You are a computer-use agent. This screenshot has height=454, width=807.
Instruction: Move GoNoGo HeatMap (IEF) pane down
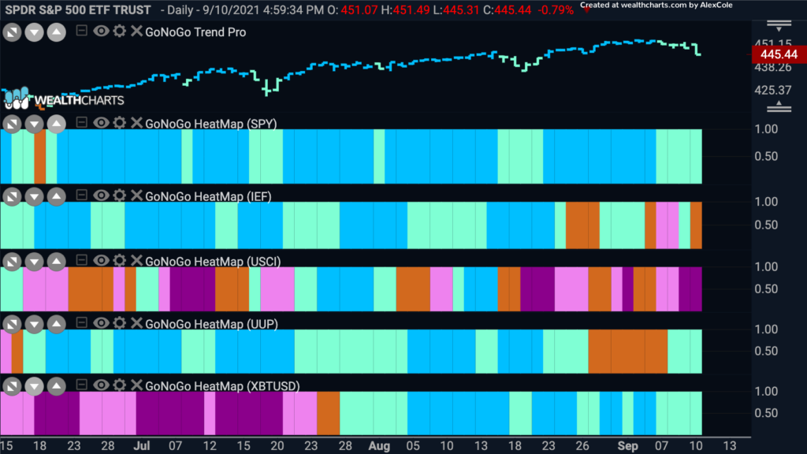[35, 196]
